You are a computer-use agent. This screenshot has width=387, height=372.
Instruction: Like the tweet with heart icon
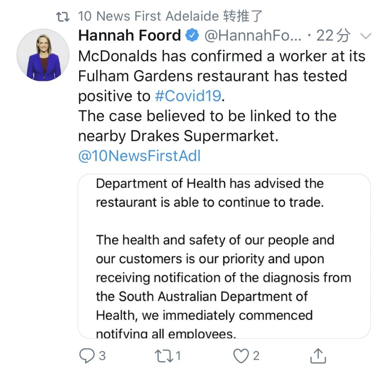click(241, 356)
